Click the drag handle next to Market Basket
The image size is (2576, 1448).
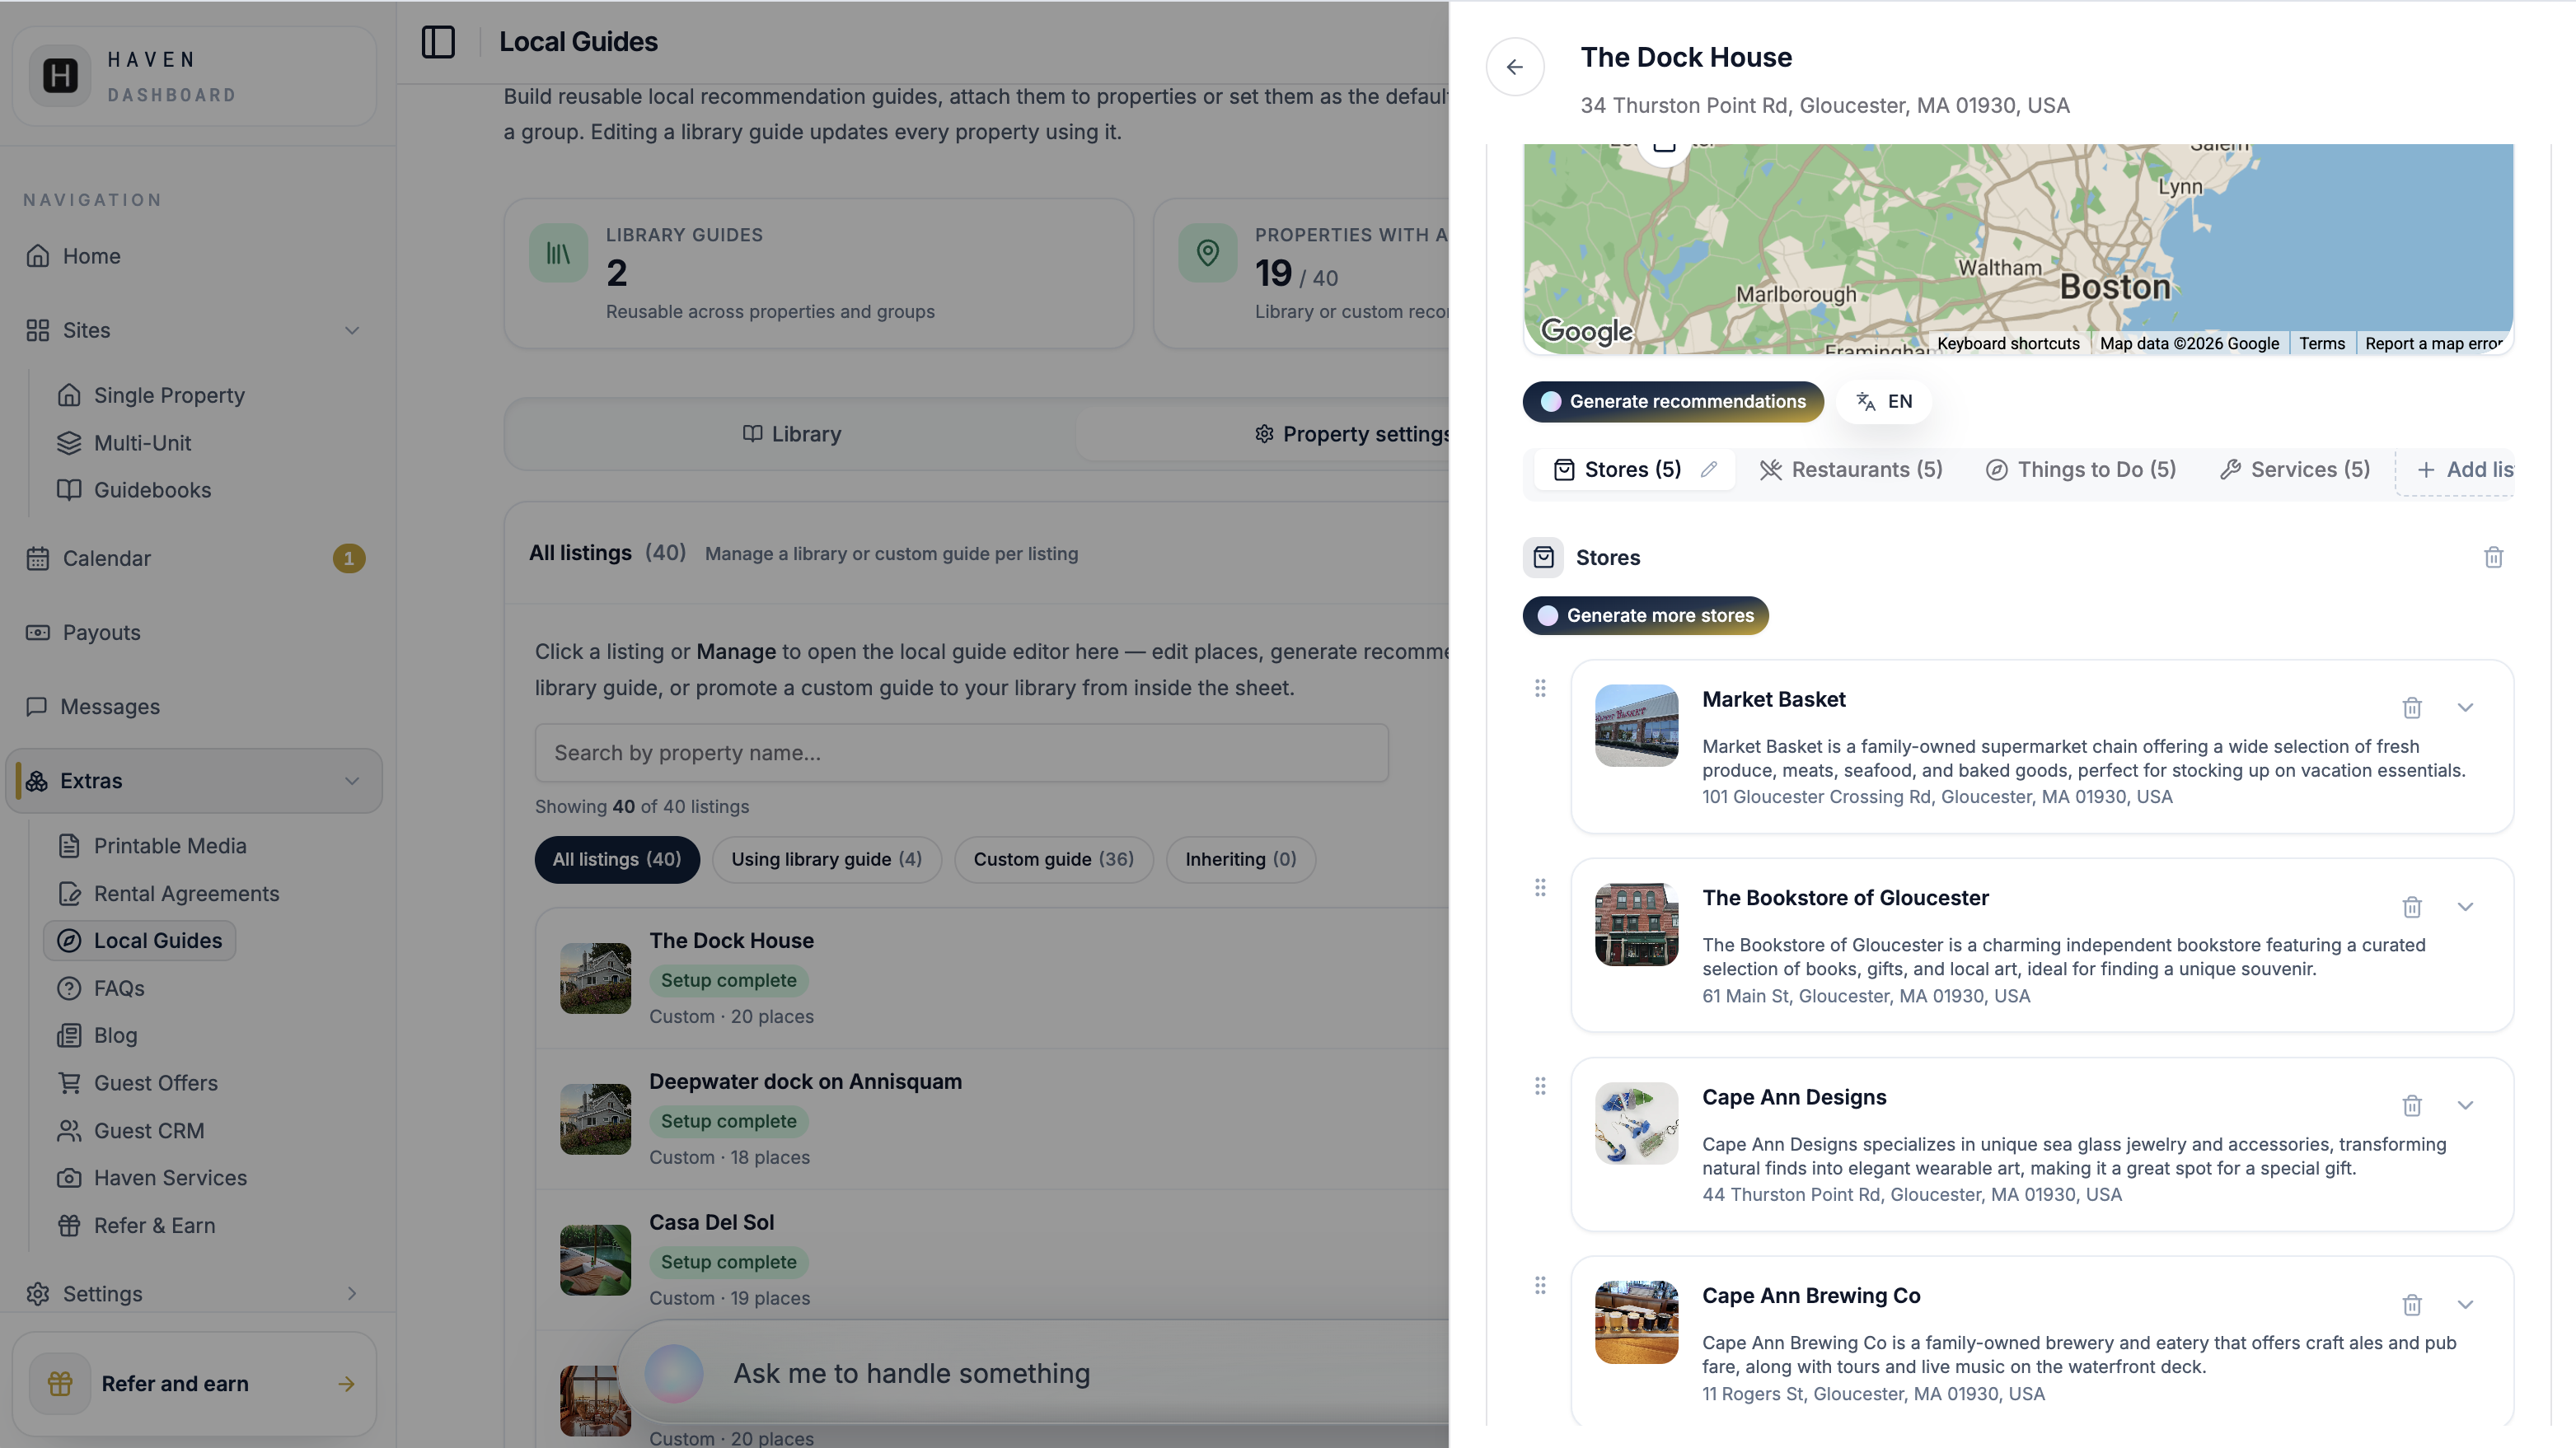click(x=1540, y=689)
